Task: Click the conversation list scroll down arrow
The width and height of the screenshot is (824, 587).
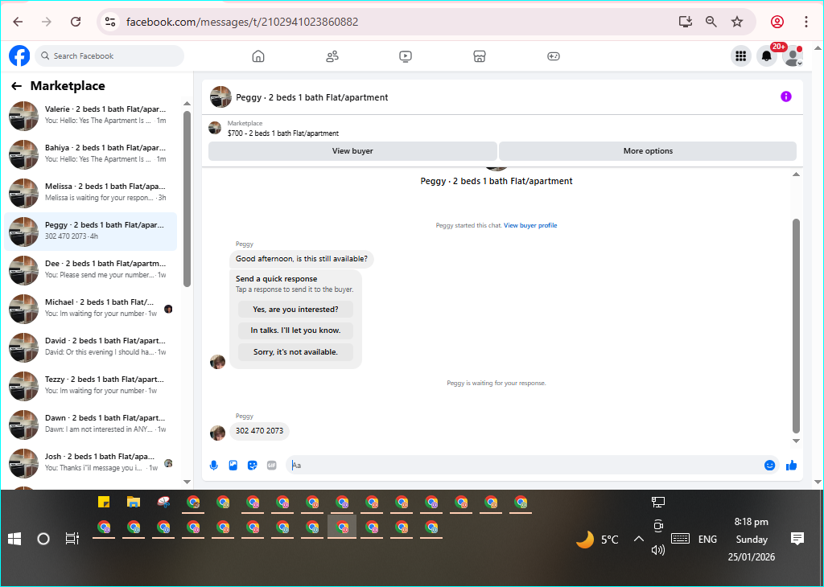Action: [187, 482]
